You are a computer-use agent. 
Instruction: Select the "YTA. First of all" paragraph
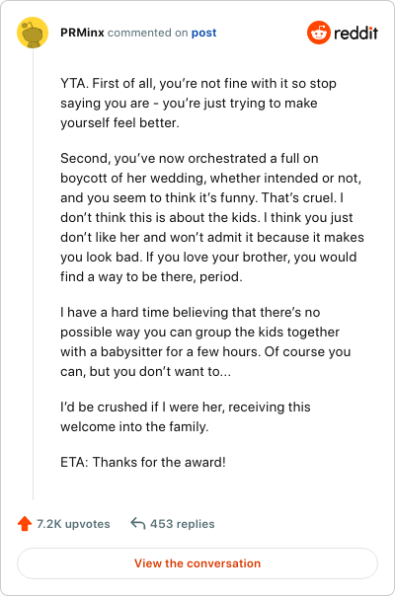pyautogui.click(x=198, y=103)
